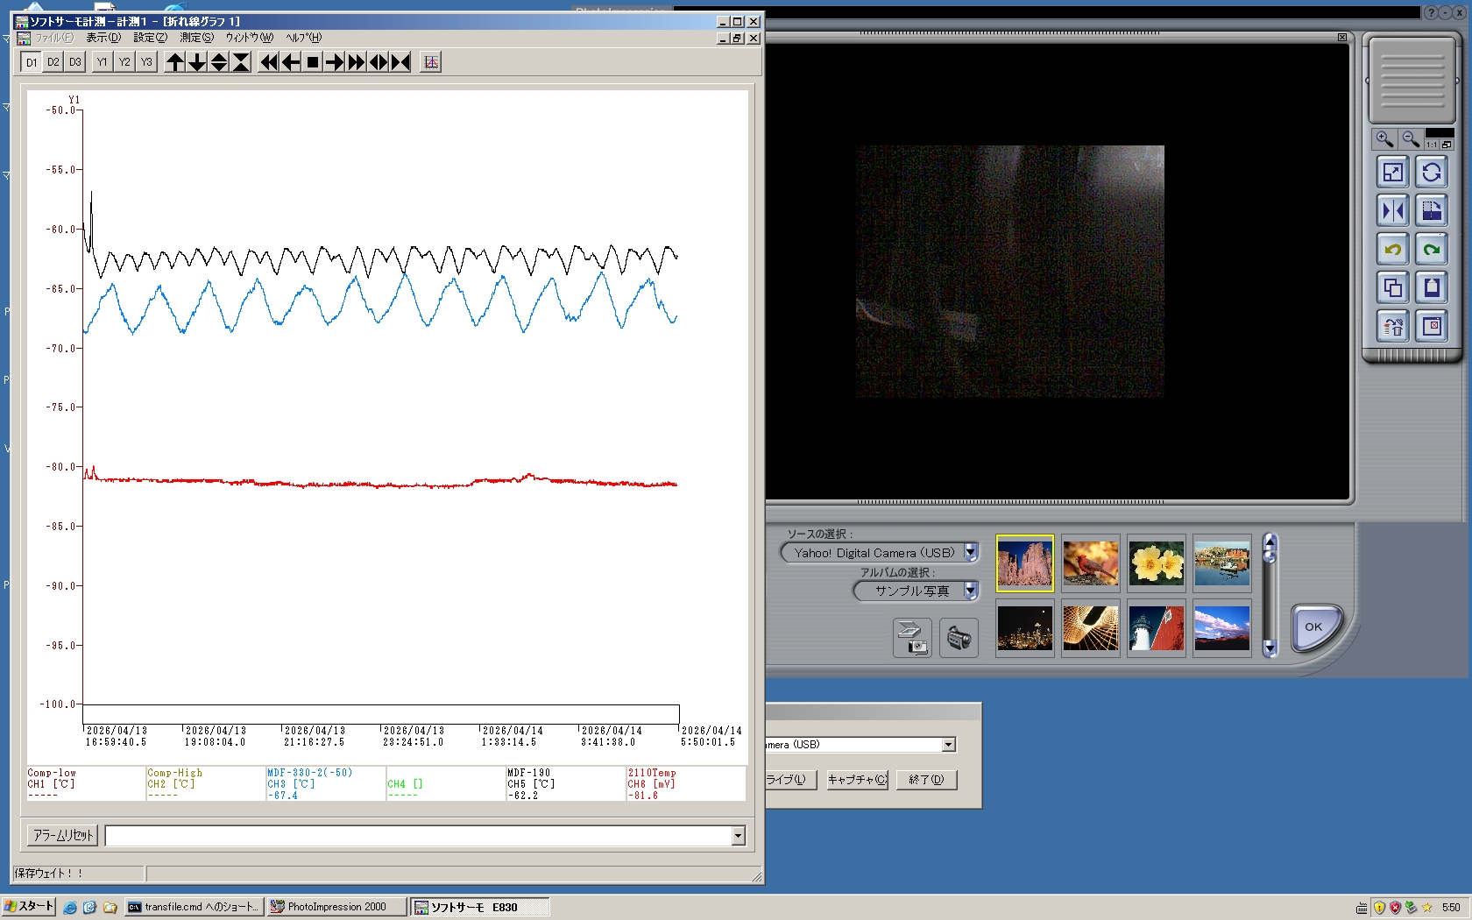1472x920 pixels.
Task: Click the キャプチャ(C) button
Action: click(x=857, y=780)
